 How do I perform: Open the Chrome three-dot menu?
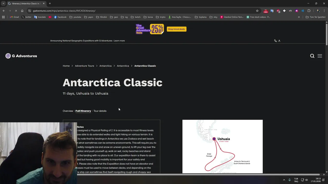pyautogui.click(x=324, y=11)
